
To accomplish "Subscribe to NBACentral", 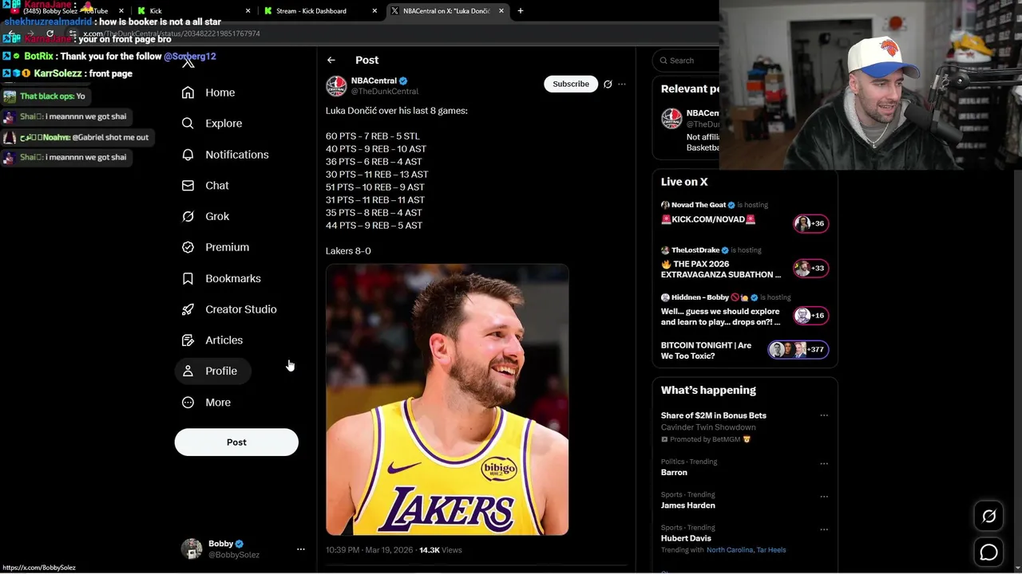I will [571, 84].
